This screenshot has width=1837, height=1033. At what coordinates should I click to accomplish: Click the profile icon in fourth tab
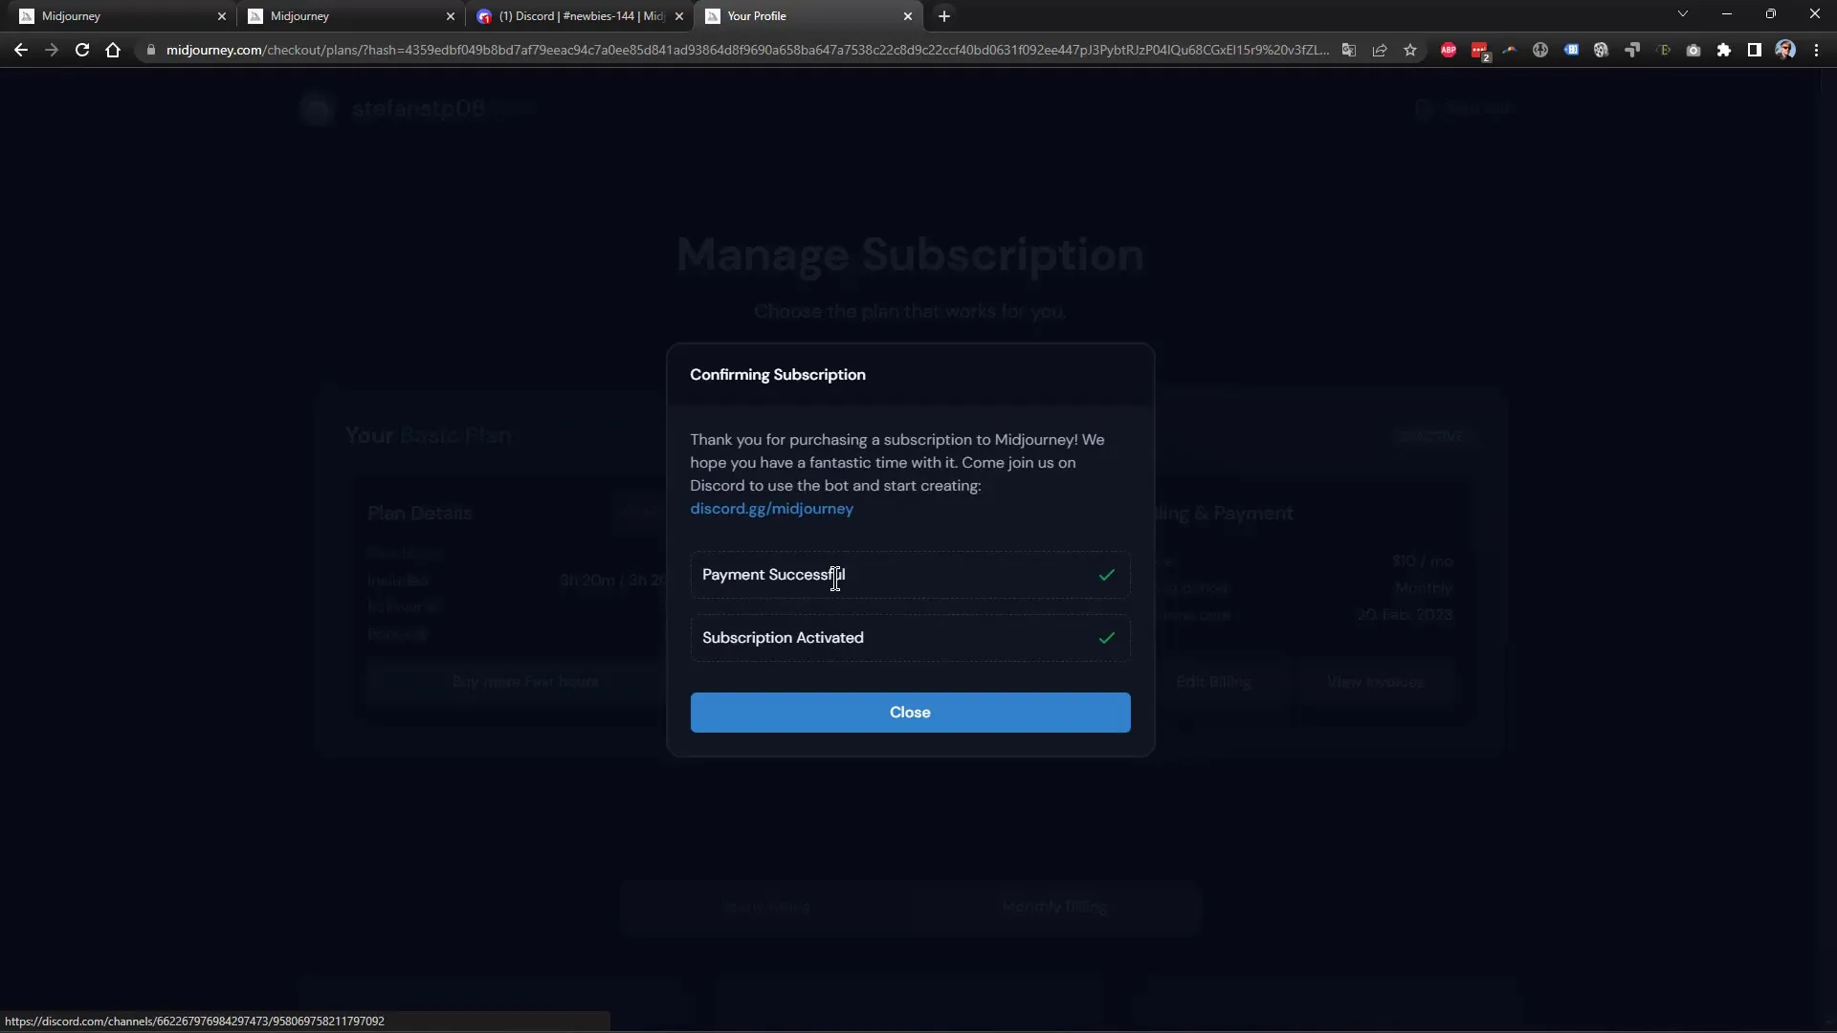[713, 15]
